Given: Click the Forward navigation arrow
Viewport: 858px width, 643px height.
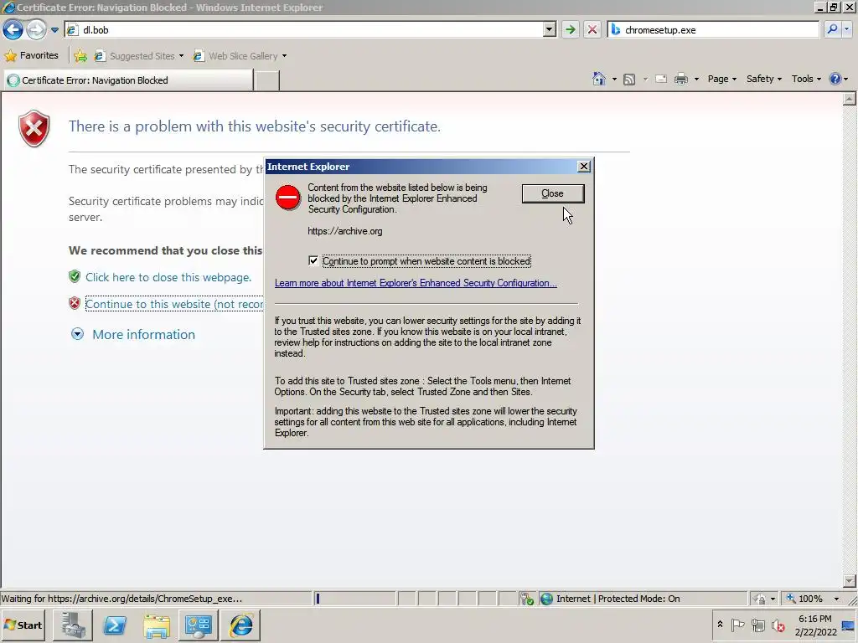Looking at the screenshot, I should 36,29.
